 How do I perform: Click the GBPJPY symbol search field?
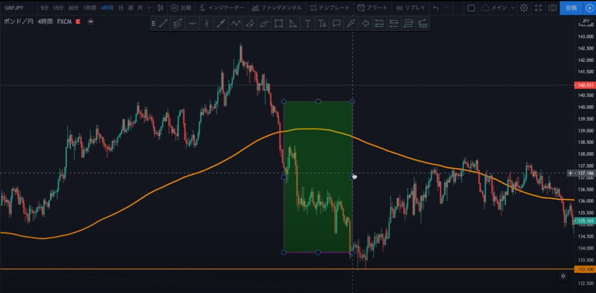17,8
